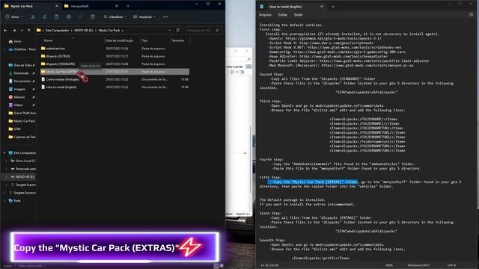Open Vídeos in Explorer sidebar

click(16, 105)
